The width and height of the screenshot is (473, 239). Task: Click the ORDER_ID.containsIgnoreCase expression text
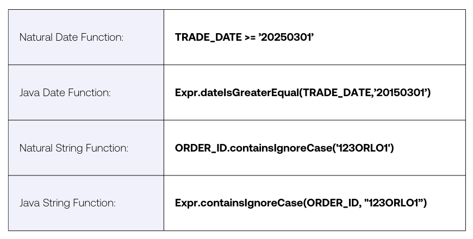(x=284, y=148)
